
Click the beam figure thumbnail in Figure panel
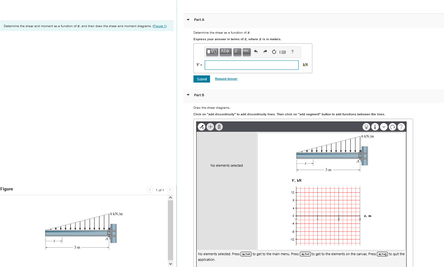pos(84,231)
